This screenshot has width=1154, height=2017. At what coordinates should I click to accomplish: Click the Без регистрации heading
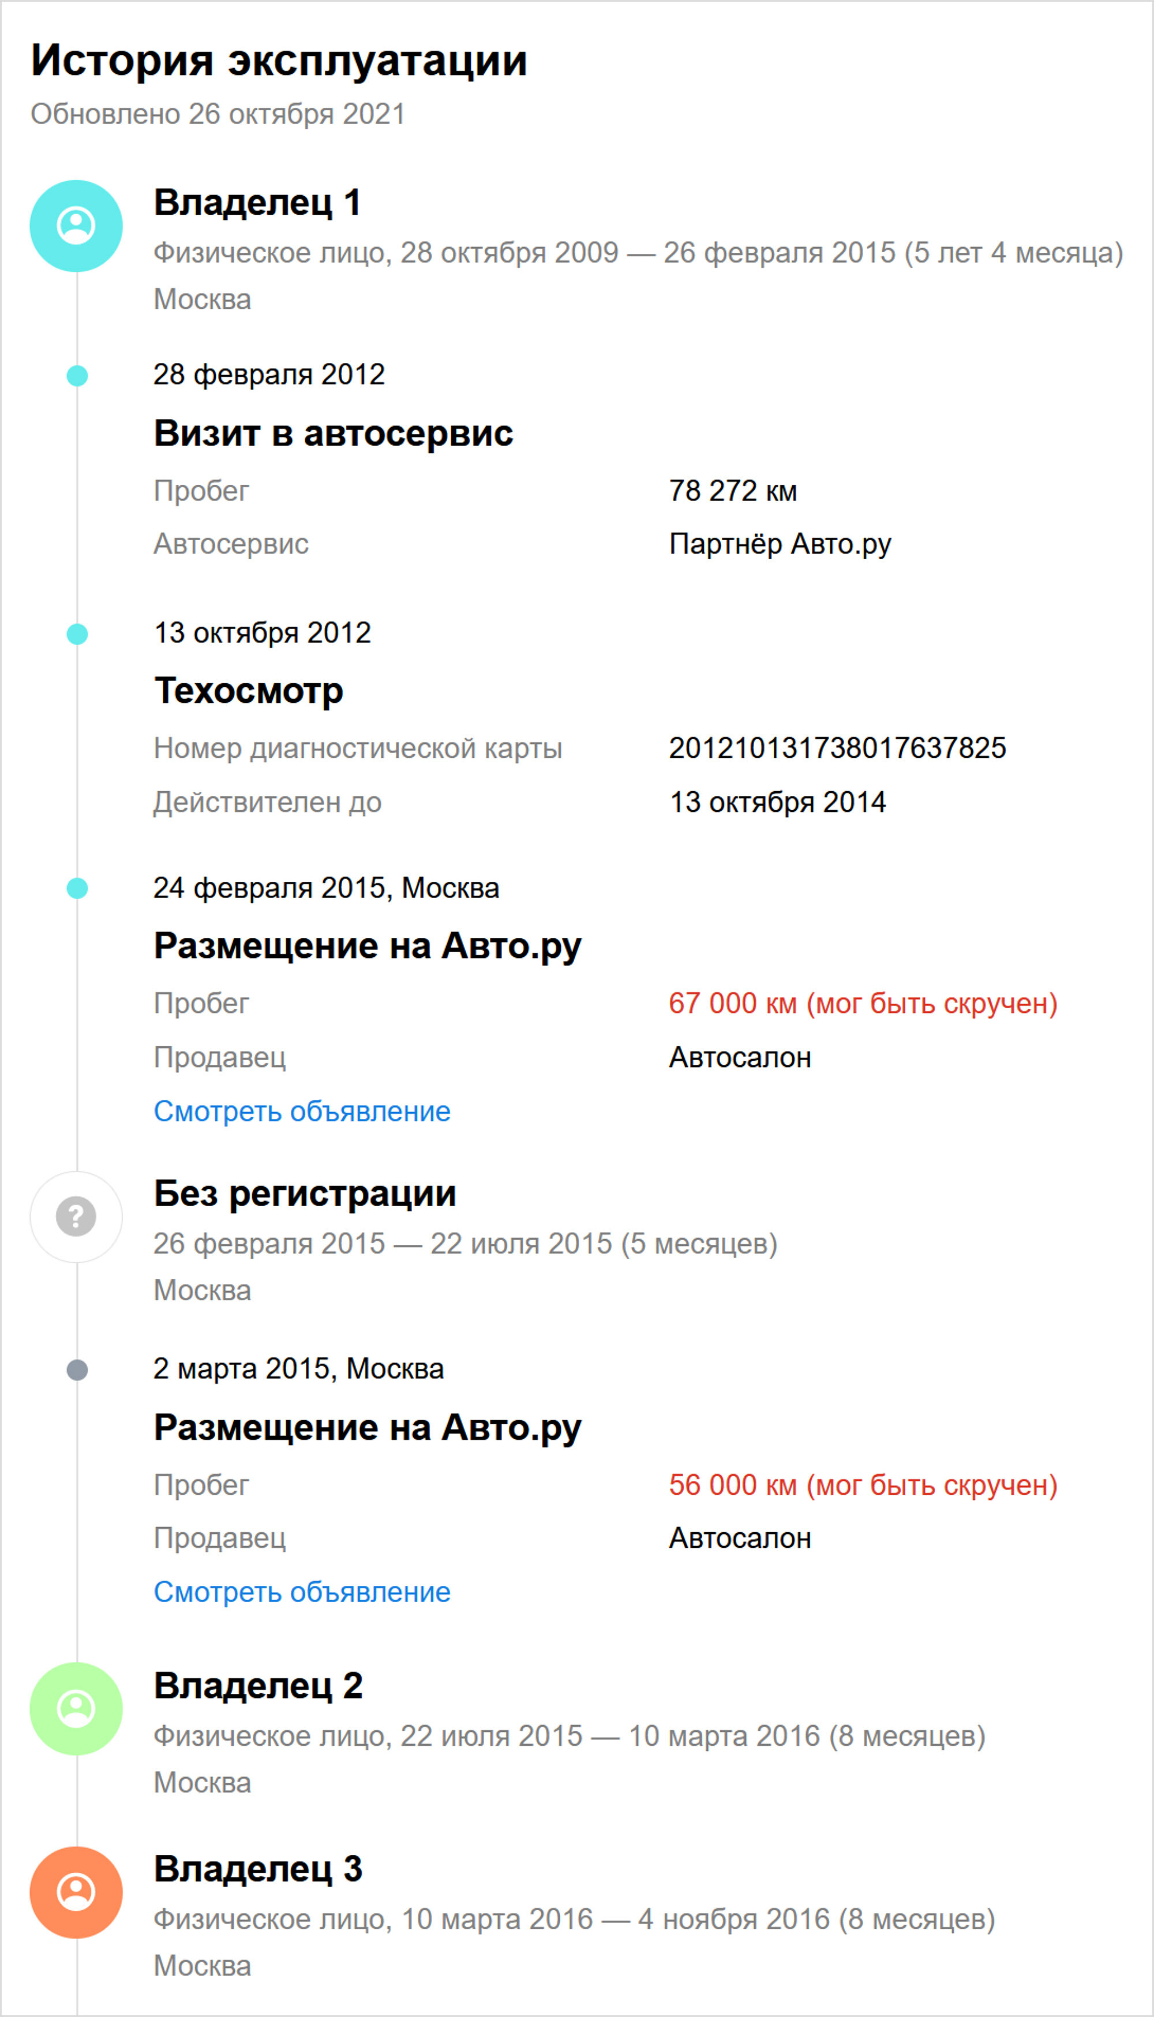305,1193
